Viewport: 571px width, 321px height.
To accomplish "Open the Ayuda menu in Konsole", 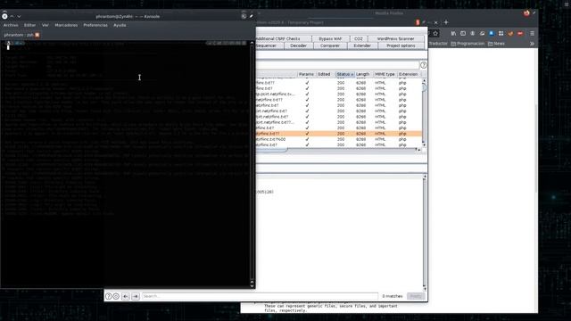I will coord(120,25).
